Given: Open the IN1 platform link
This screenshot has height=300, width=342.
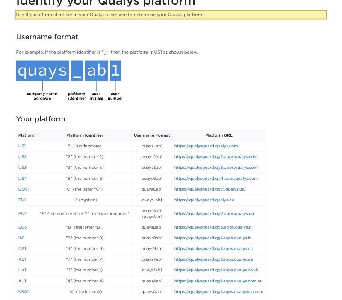Looking at the screenshot, I should tap(21, 238).
